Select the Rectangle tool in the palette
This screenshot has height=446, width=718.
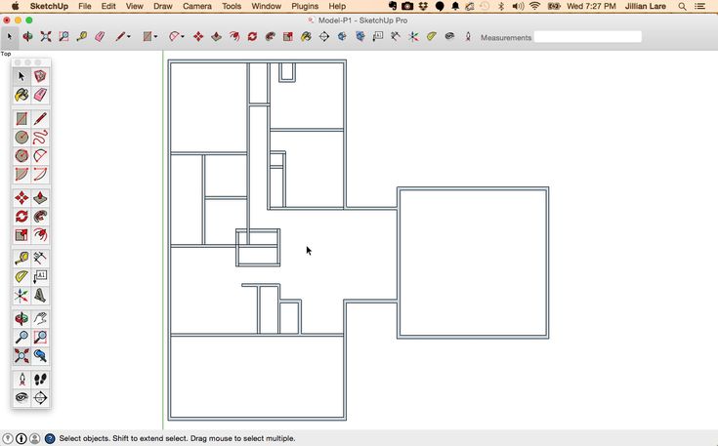(x=21, y=119)
